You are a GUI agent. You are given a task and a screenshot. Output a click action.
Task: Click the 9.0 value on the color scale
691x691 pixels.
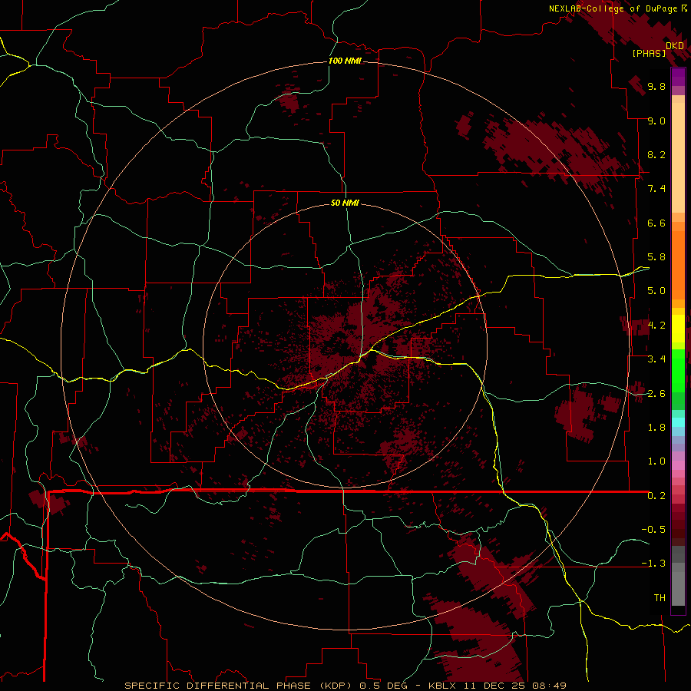pos(656,121)
